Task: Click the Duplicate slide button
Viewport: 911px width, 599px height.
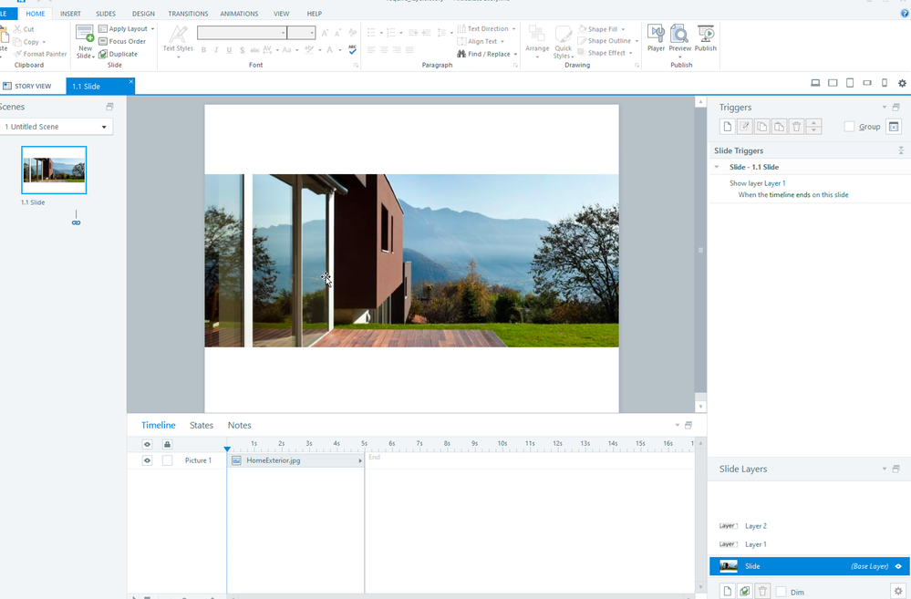Action: tap(119, 54)
